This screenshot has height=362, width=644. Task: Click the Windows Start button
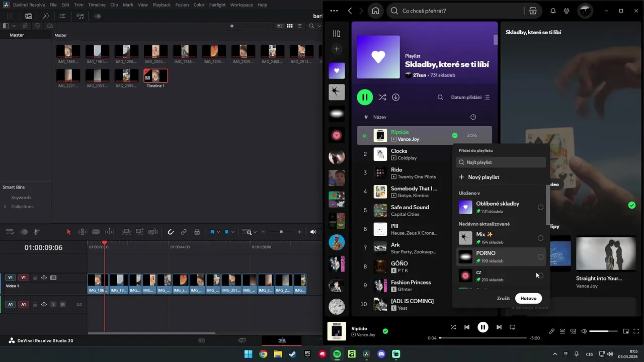(x=248, y=354)
